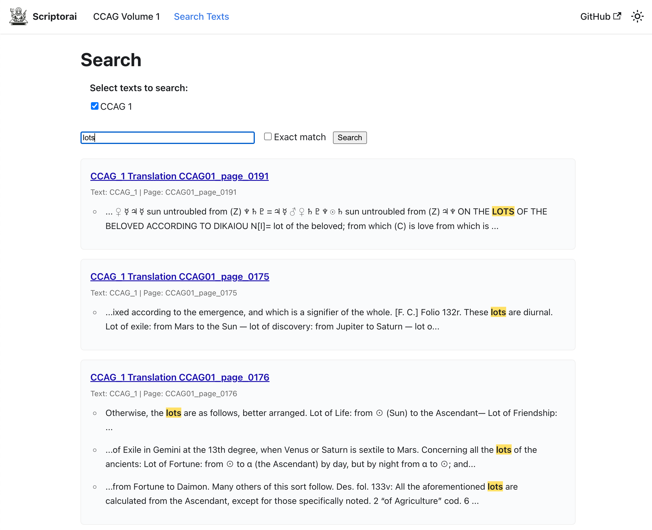The height and width of the screenshot is (530, 652).
Task: Click the 'Exact match' label text
Action: coord(300,137)
